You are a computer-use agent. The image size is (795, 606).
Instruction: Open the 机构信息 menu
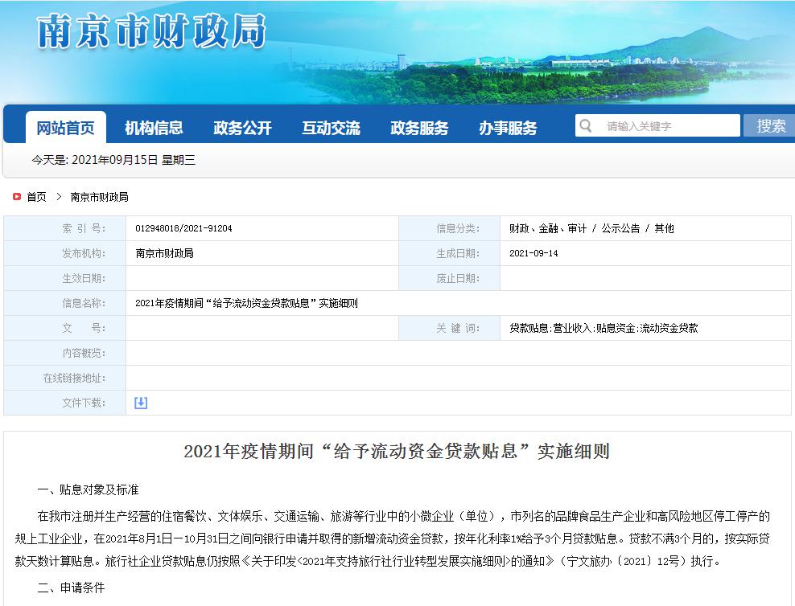[154, 126]
